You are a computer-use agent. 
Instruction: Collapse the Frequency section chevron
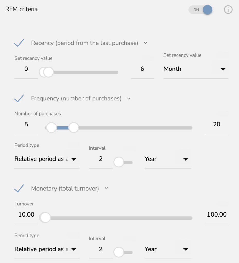pos(129,98)
